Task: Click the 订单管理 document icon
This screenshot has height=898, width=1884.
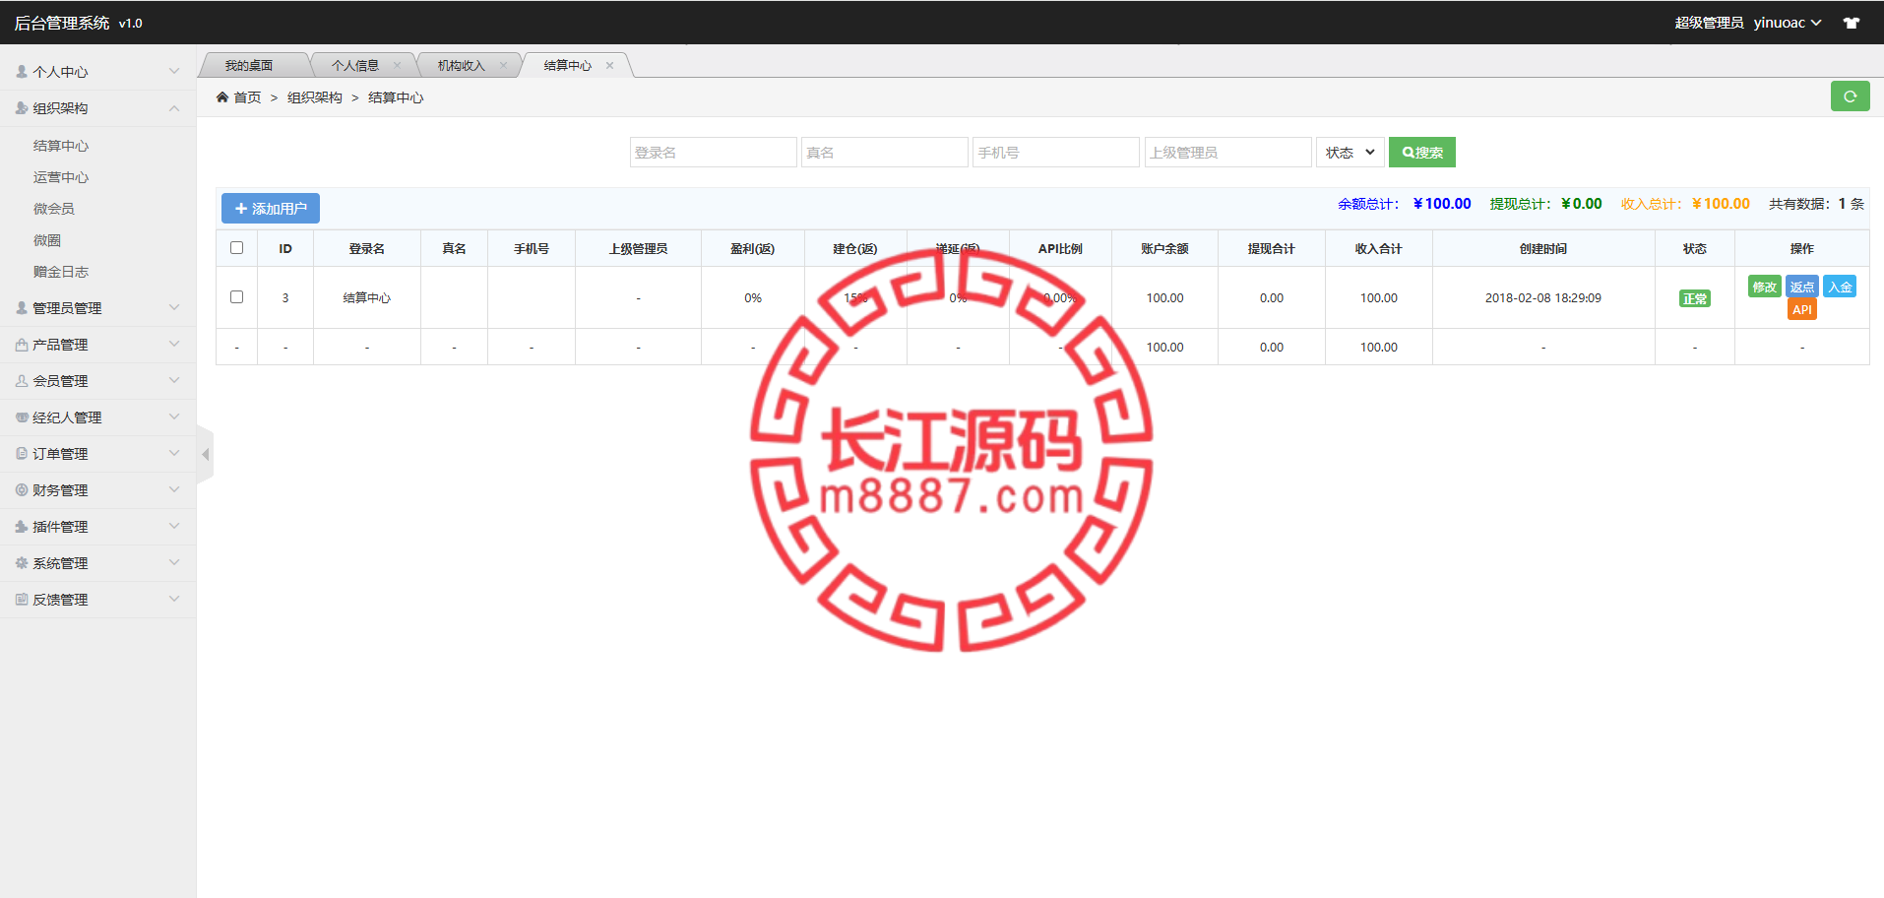Action: point(22,453)
